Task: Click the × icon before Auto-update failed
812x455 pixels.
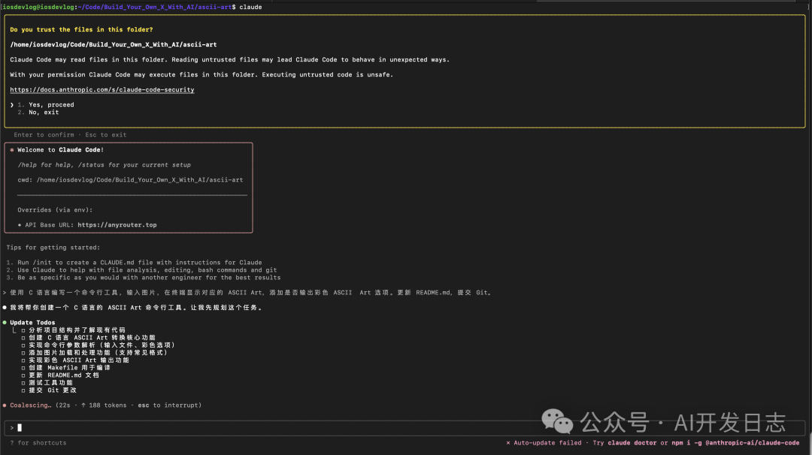Action: (510, 442)
